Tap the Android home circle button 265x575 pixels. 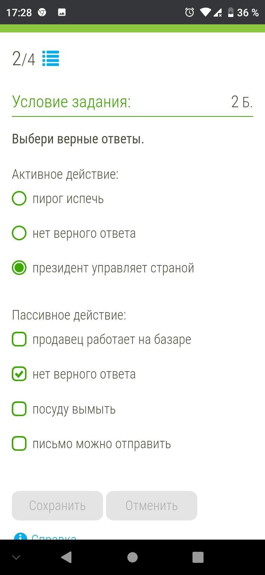pos(132,557)
